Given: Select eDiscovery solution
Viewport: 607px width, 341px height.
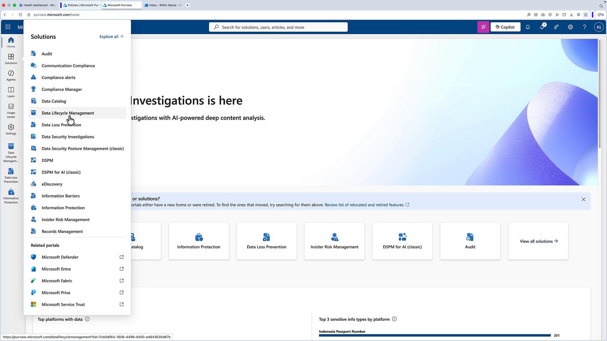Looking at the screenshot, I should pos(77,184).
